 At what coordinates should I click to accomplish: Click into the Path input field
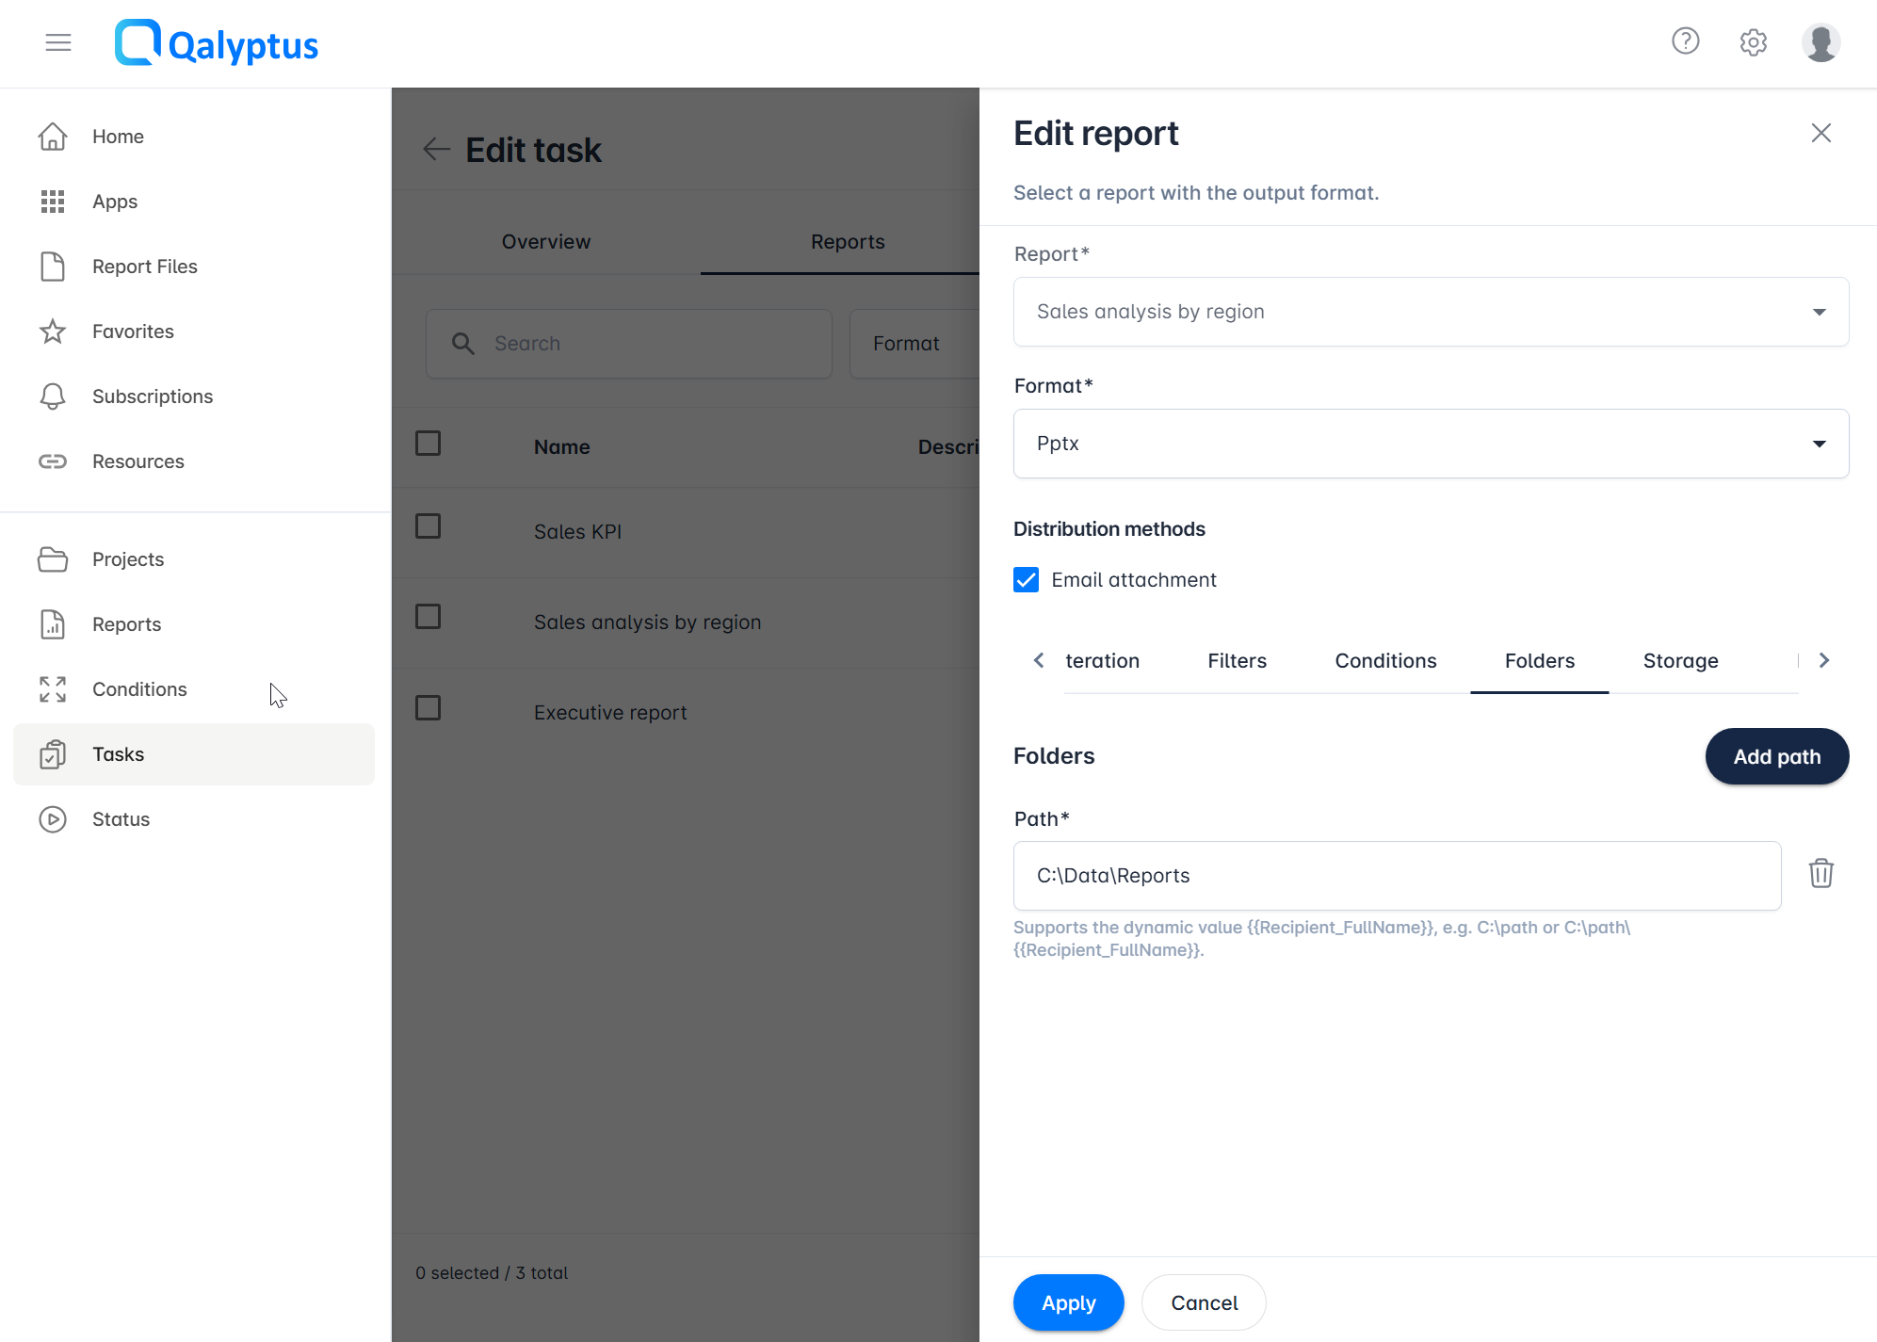(1397, 876)
